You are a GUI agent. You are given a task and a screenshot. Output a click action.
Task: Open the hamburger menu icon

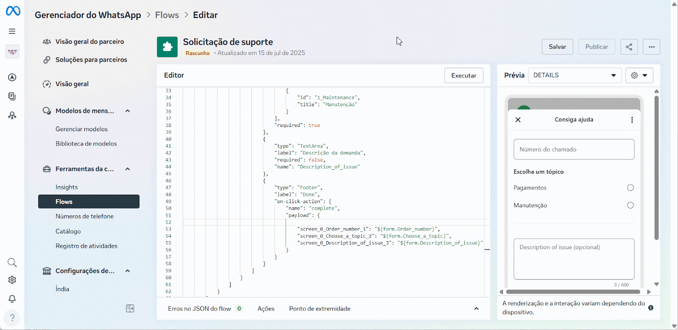click(12, 31)
